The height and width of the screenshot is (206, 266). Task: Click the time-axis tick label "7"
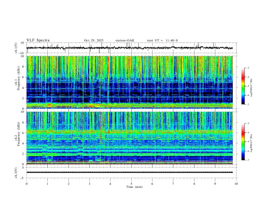pos(173,184)
